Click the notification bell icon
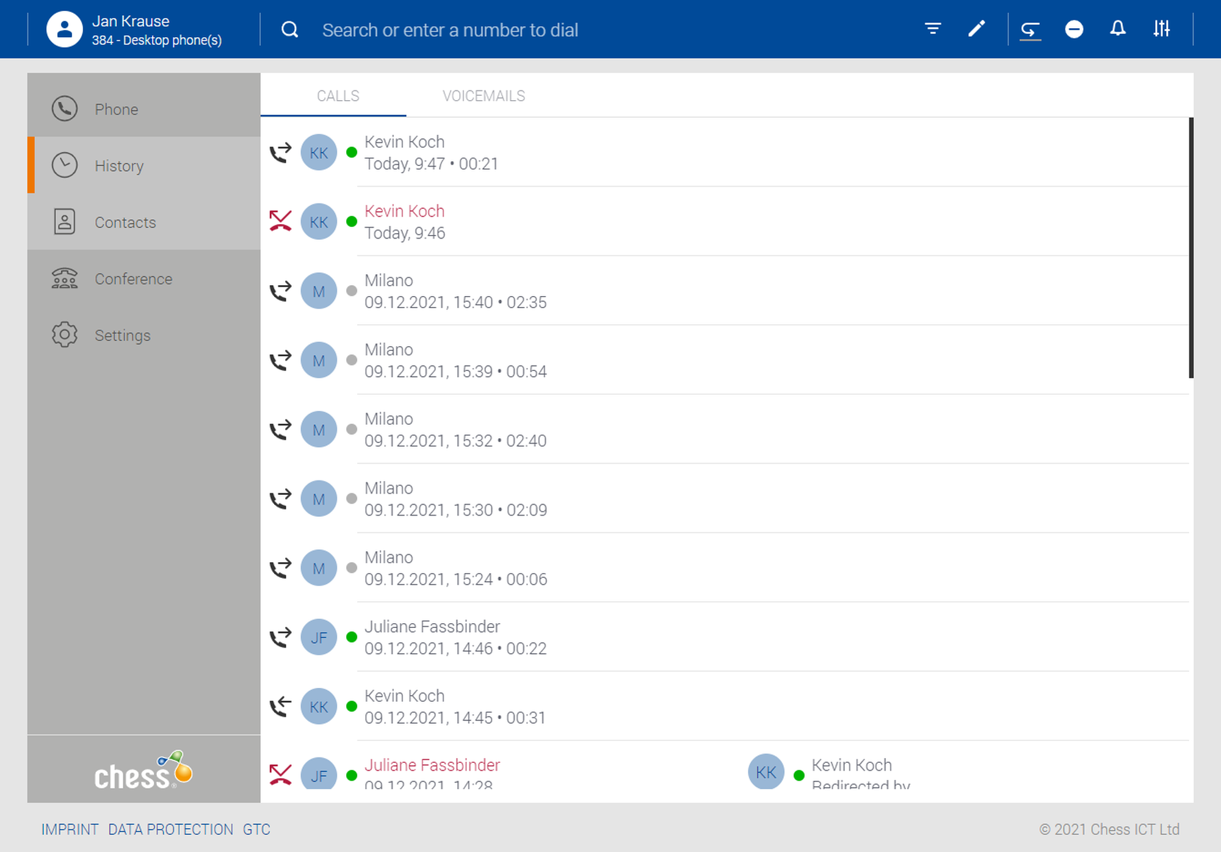This screenshot has width=1221, height=852. tap(1117, 29)
